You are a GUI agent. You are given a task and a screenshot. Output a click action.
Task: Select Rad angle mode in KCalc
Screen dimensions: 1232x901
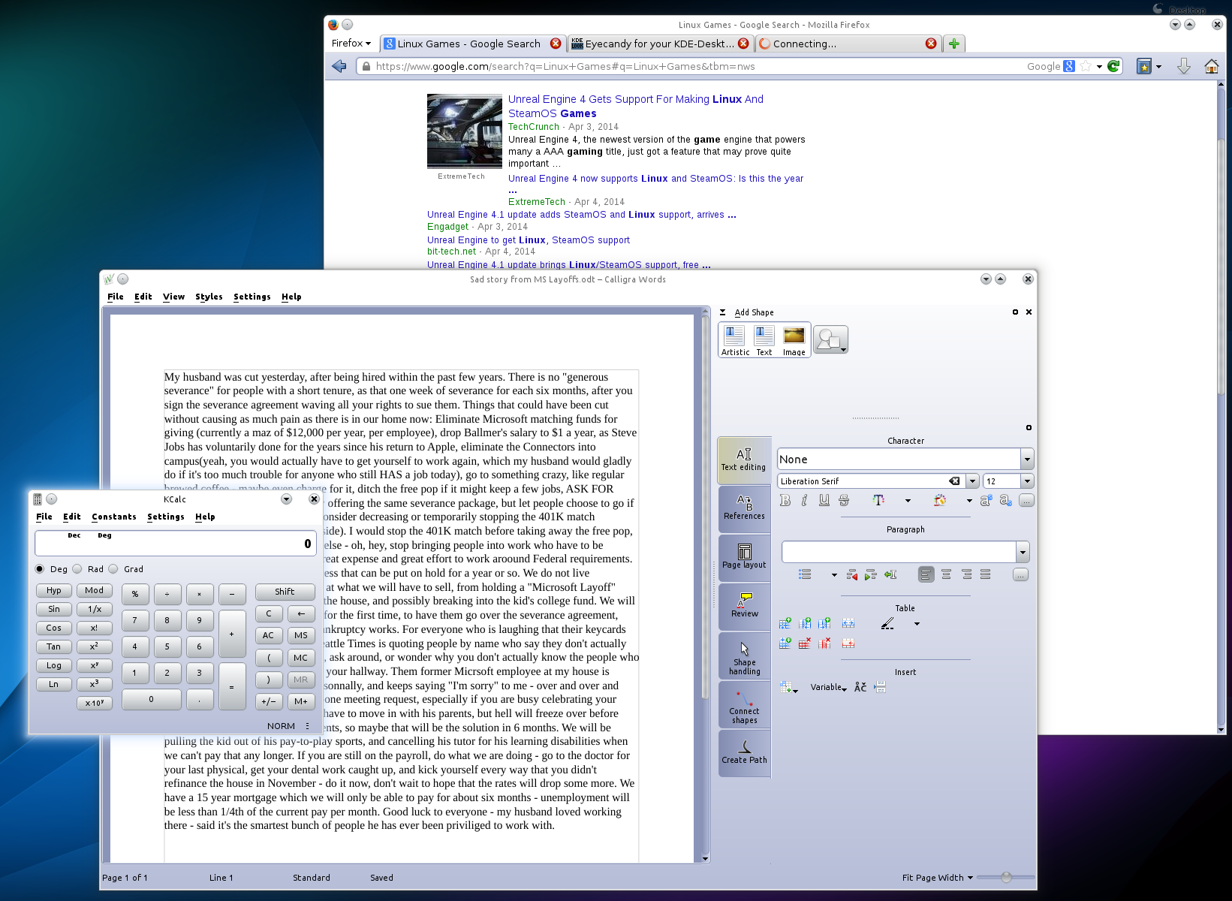click(88, 569)
